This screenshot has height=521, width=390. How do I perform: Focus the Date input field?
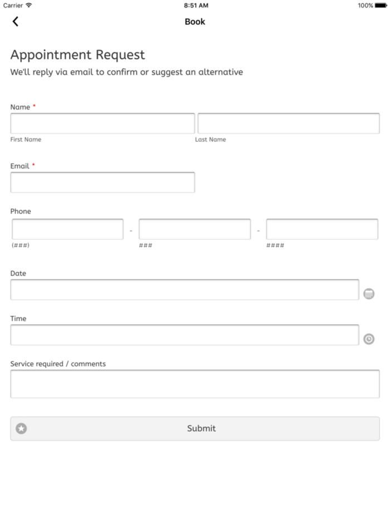[x=184, y=290]
